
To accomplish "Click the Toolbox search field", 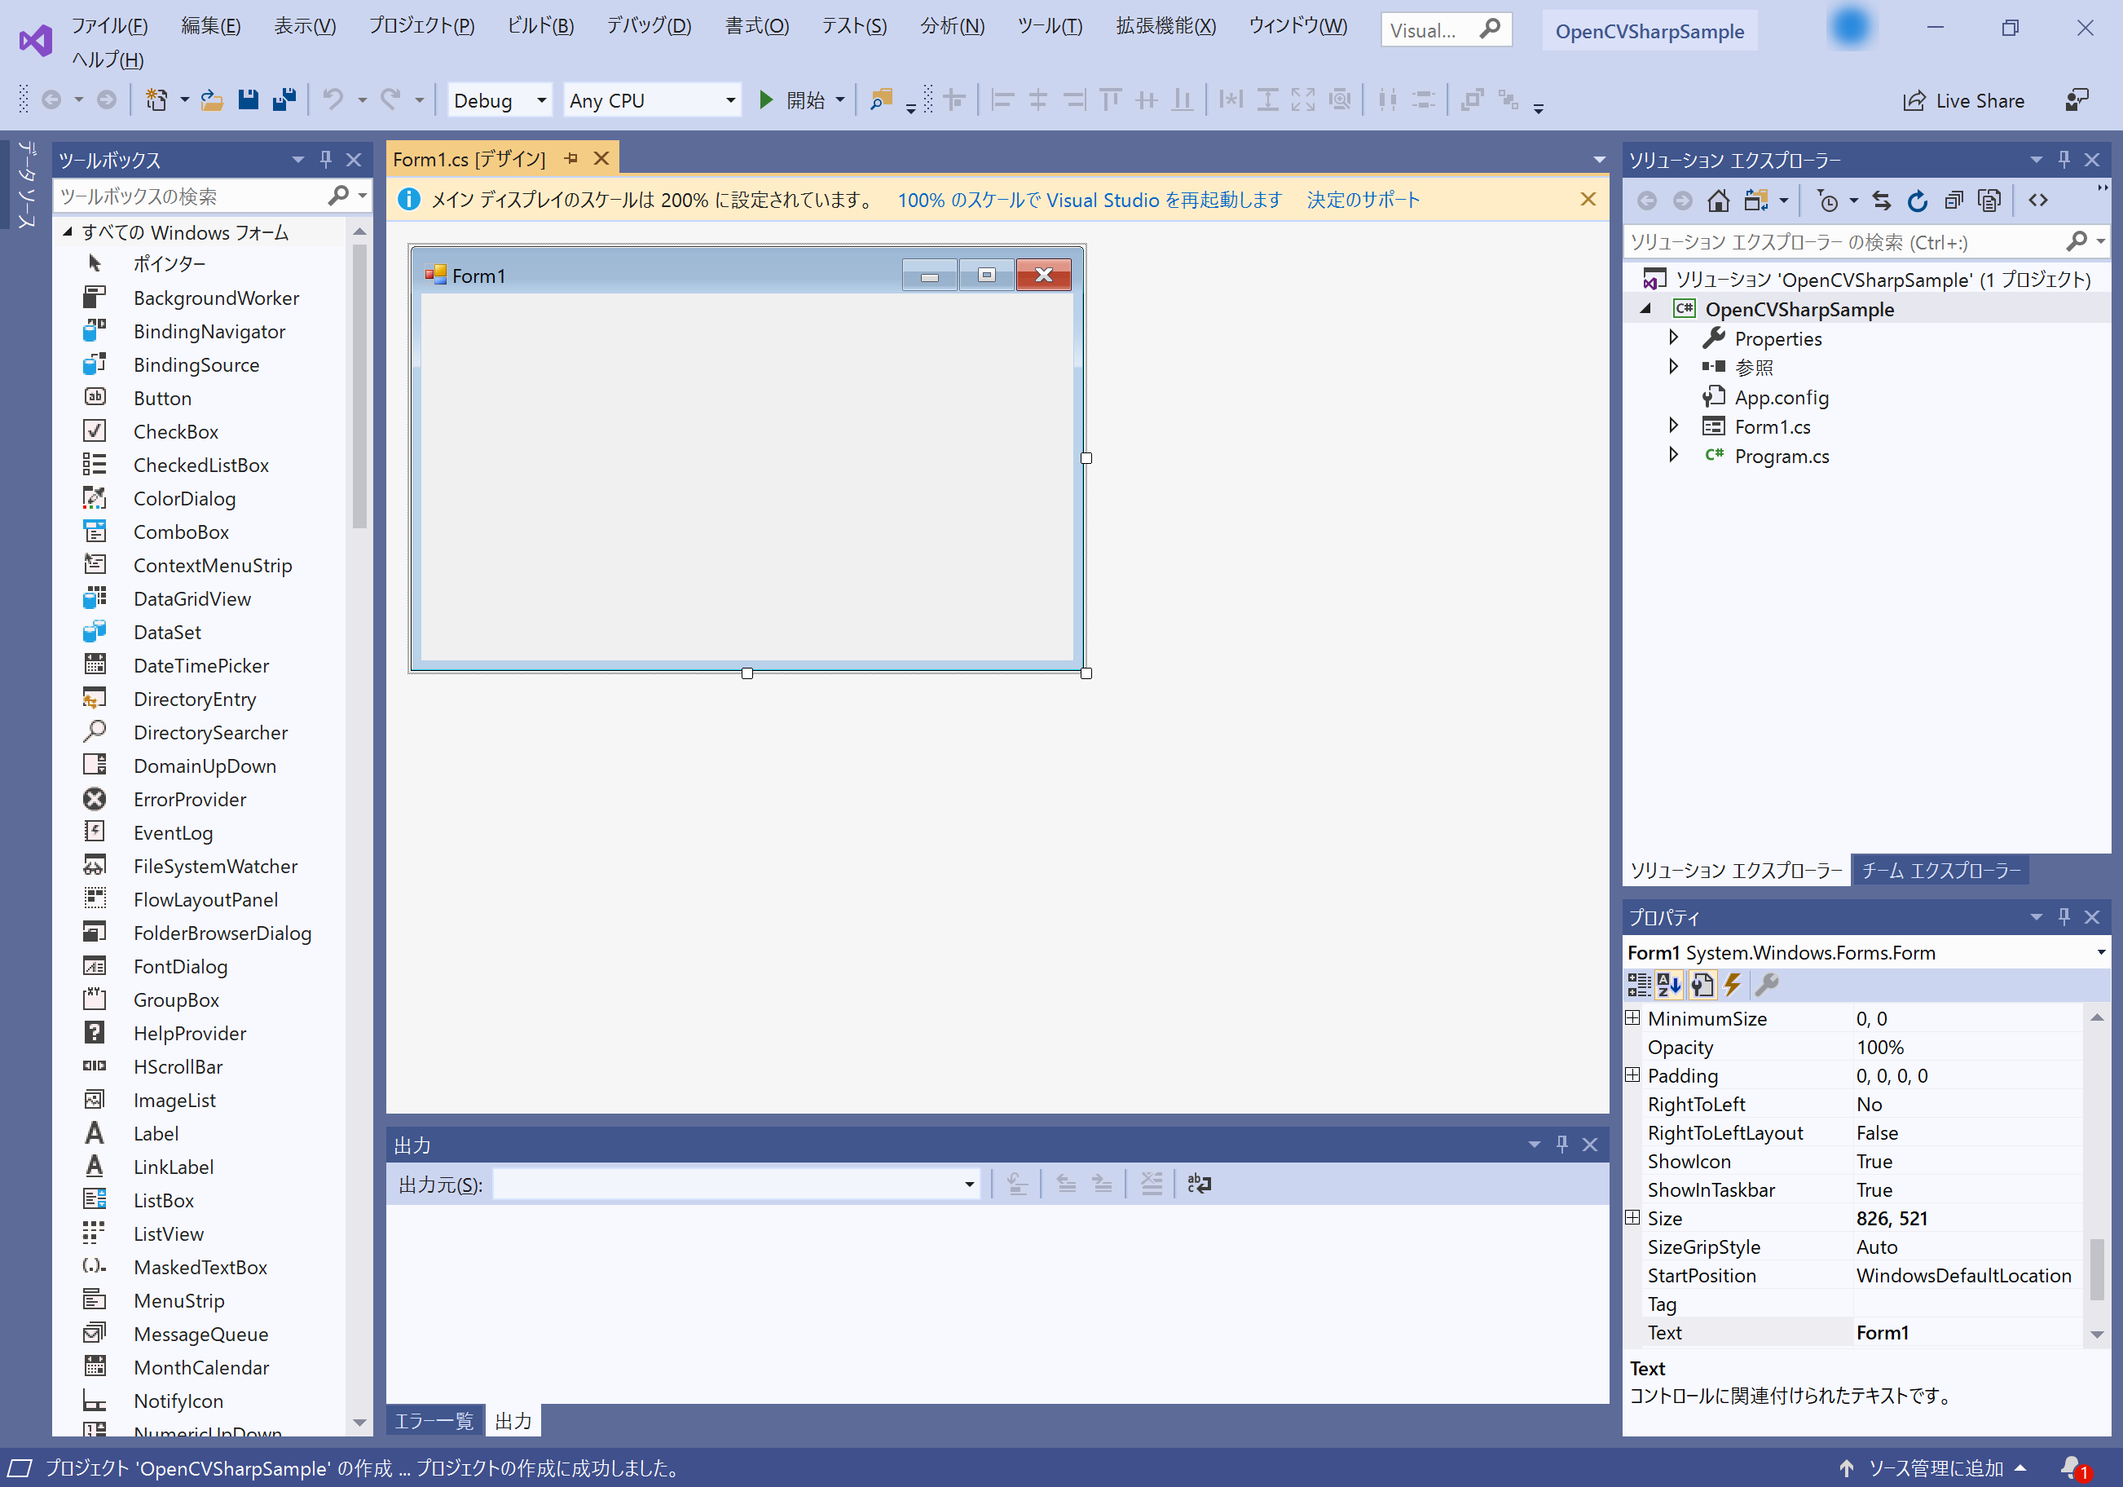I will tap(192, 196).
